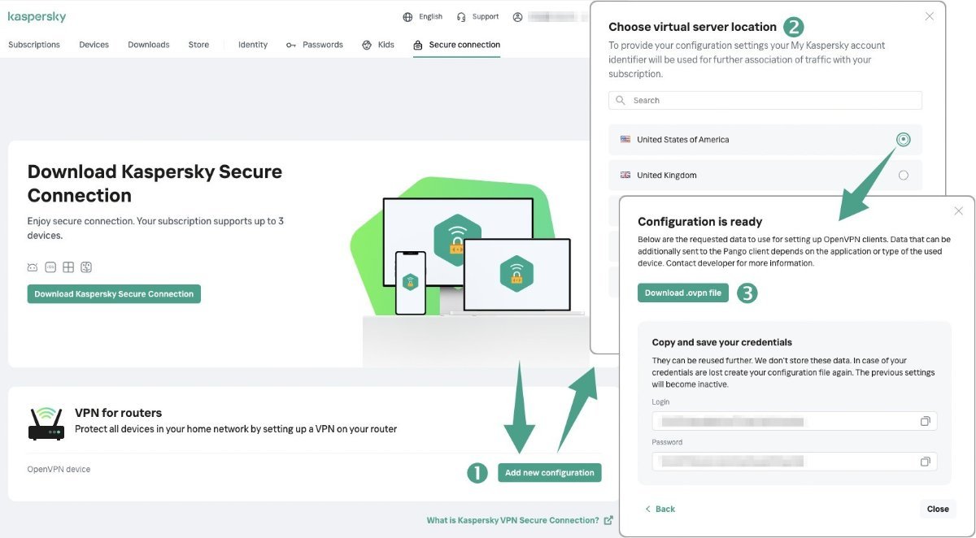
Task: Click the iOS platform icon
Action: [50, 267]
